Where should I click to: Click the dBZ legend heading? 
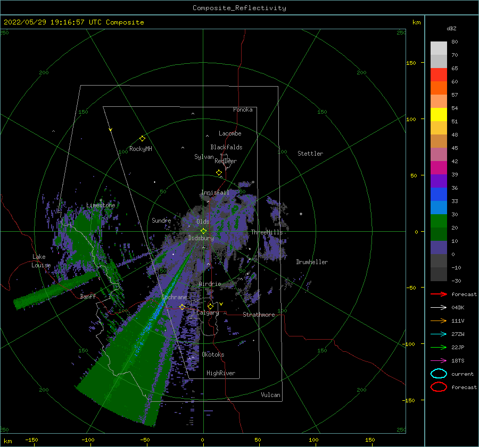(451, 29)
